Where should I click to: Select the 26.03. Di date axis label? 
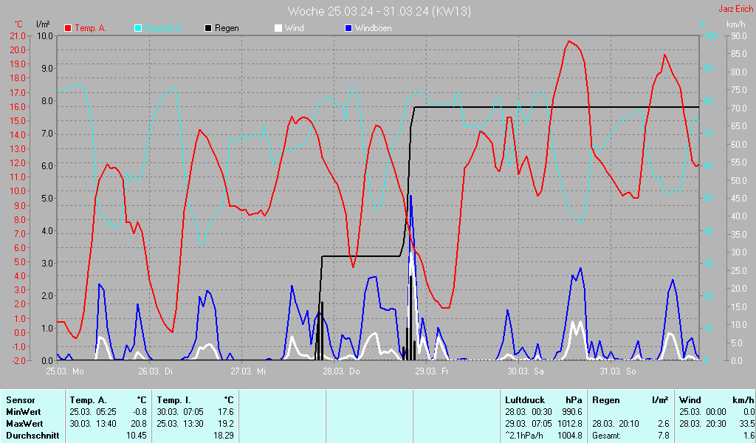click(x=157, y=371)
